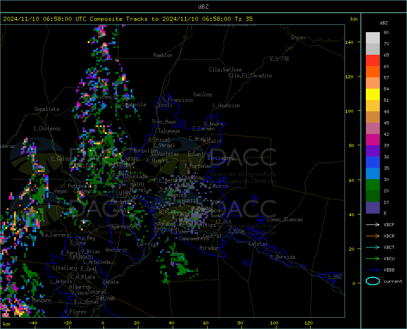Click the light gray 80 dBZ swatch
This screenshot has height=329, width=407.
coord(373,38)
